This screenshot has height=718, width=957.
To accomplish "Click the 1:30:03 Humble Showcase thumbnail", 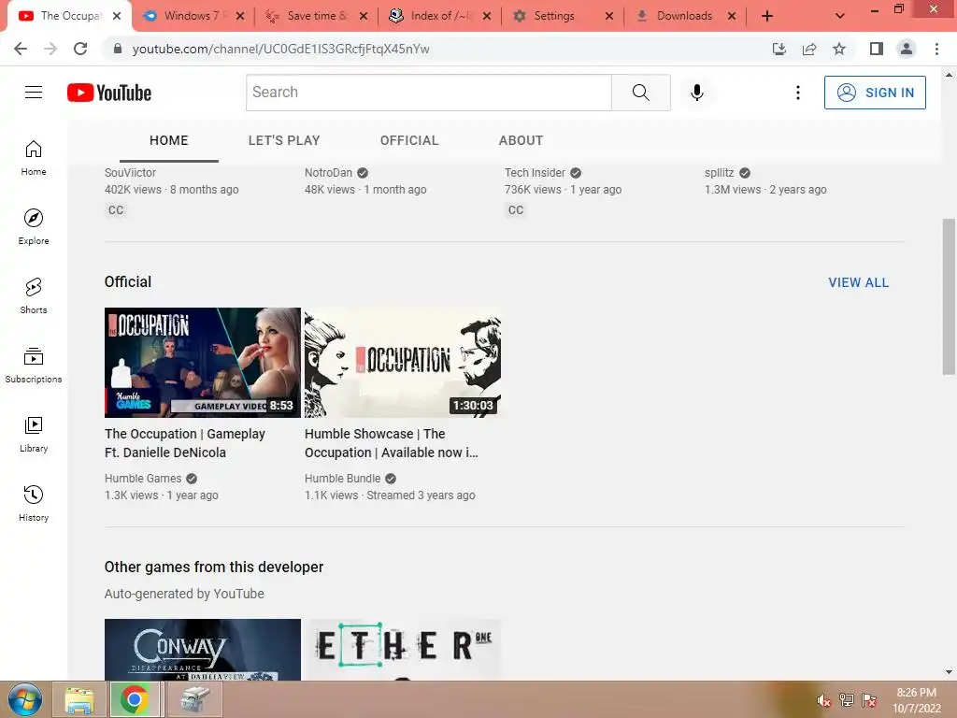I will (403, 363).
